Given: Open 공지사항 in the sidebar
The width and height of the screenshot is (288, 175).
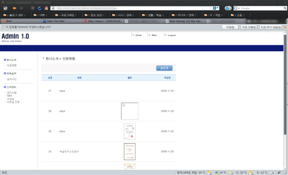Looking at the screenshot, I should (x=12, y=93).
